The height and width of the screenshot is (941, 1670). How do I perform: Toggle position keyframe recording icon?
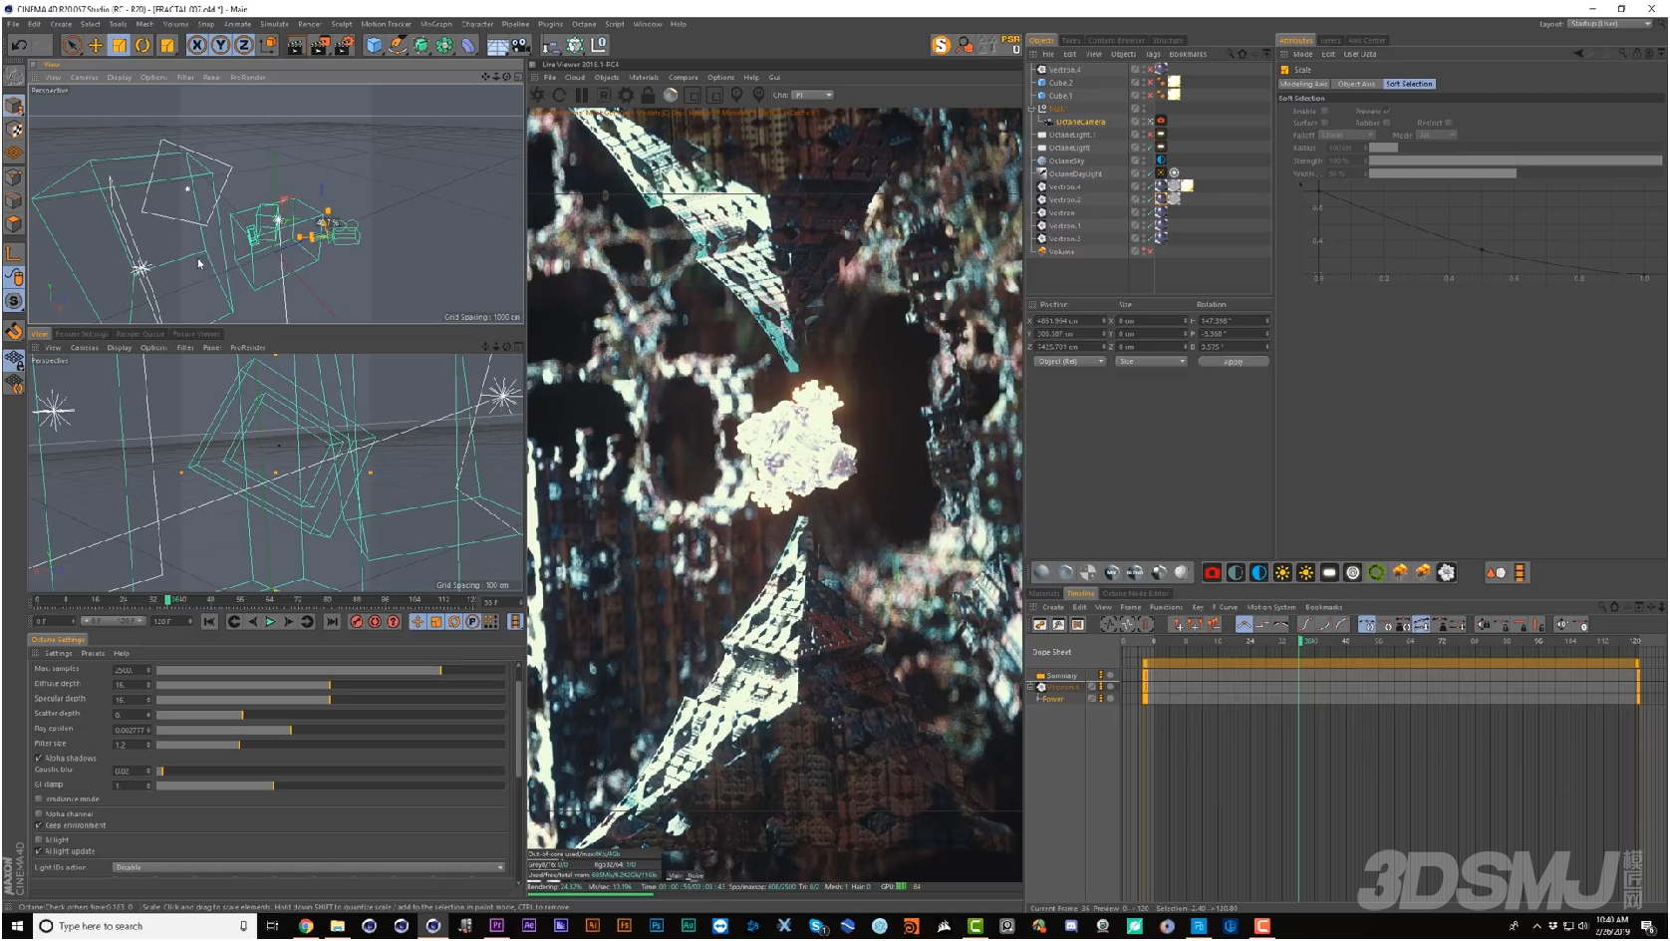(x=417, y=622)
